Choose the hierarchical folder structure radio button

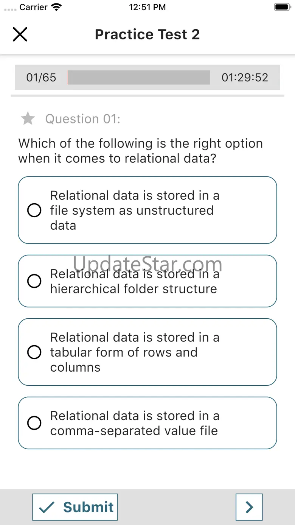point(34,281)
